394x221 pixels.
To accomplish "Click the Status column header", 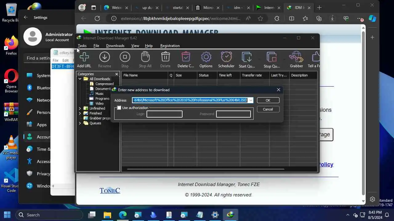I will pyautogui.click(x=207, y=75).
